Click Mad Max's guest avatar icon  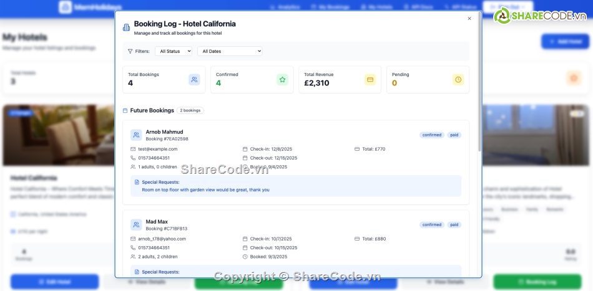[x=136, y=225]
